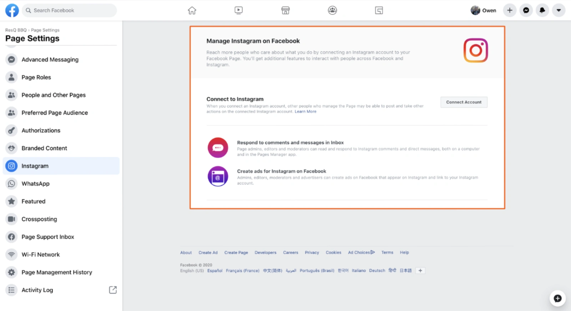
Task: Click the Advanced Messaging messenger icon
Action: pos(11,60)
